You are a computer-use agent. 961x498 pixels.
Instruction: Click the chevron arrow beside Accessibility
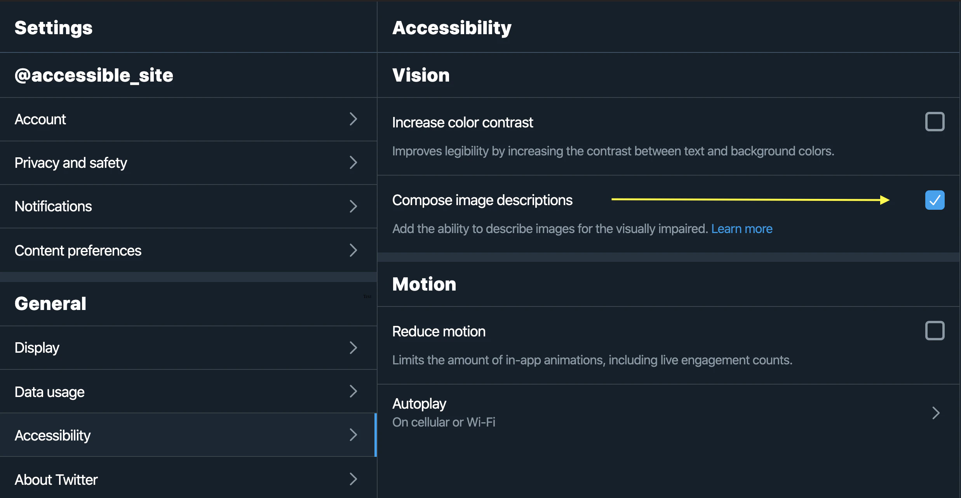353,435
